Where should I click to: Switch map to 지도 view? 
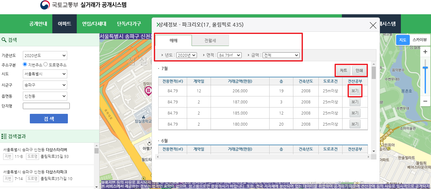(x=402, y=40)
